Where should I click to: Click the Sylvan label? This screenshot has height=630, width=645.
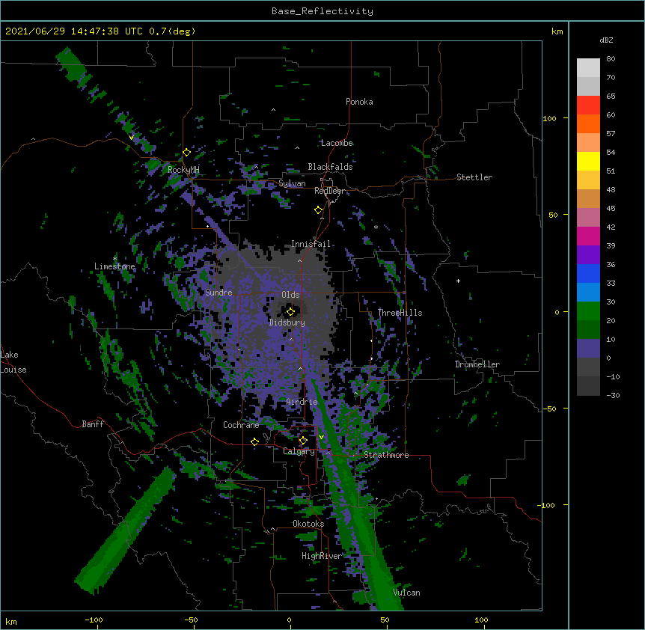click(x=292, y=183)
